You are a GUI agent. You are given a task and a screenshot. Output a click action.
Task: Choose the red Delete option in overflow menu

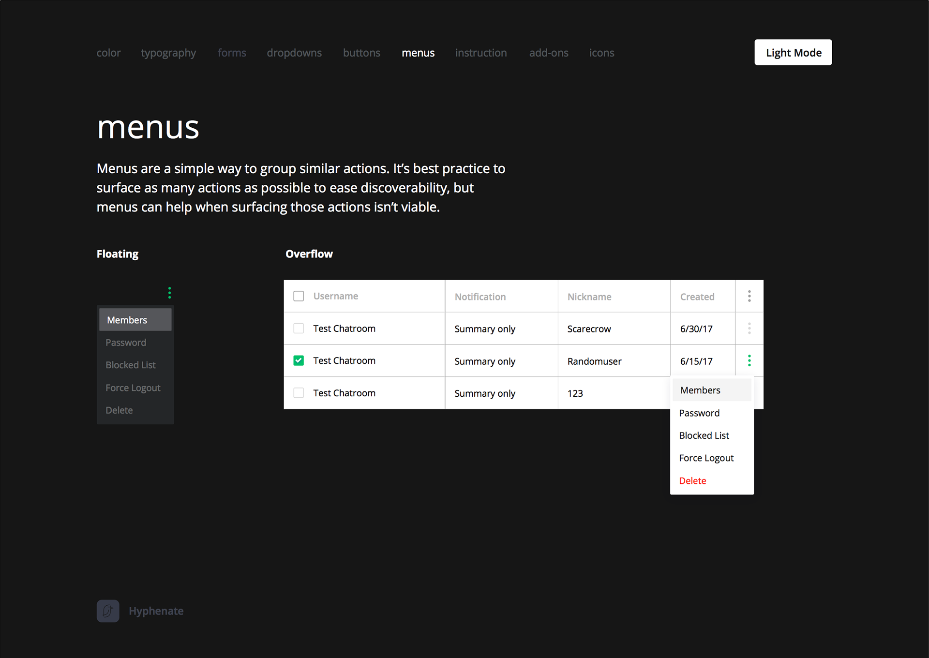[692, 481]
